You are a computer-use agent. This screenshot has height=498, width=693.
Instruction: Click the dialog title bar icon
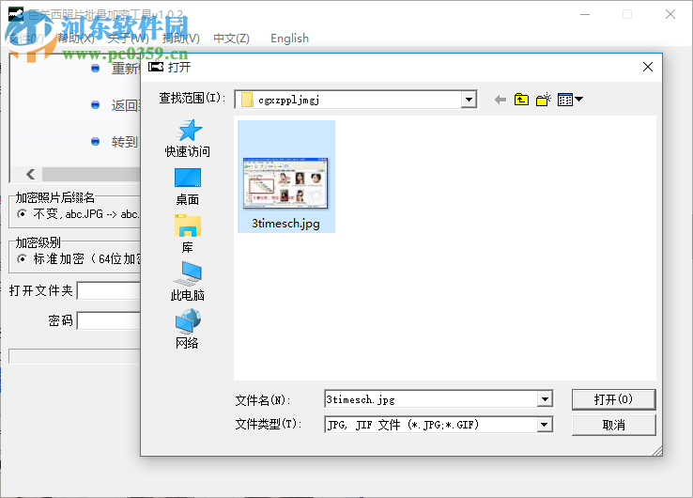point(156,67)
